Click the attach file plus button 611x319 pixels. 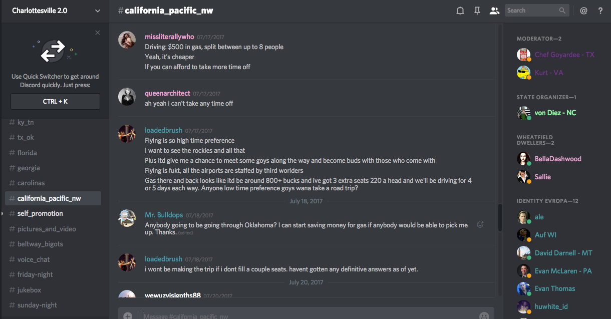pyautogui.click(x=128, y=315)
